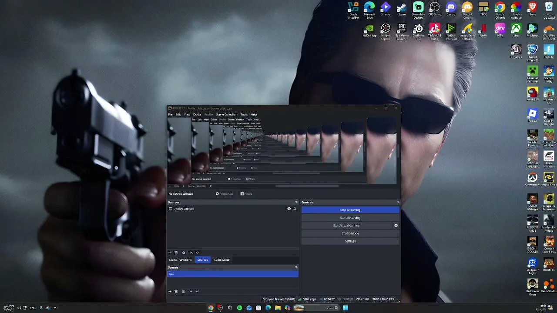Float the Scenes dock panel
Viewport: 557px width, 313px height.
coord(296,267)
